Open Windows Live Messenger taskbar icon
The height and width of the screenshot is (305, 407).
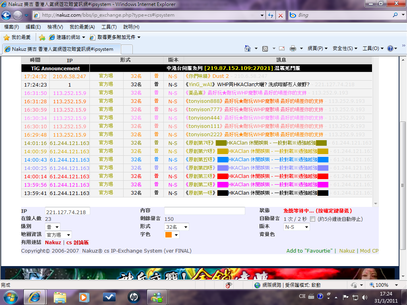coord(157,297)
